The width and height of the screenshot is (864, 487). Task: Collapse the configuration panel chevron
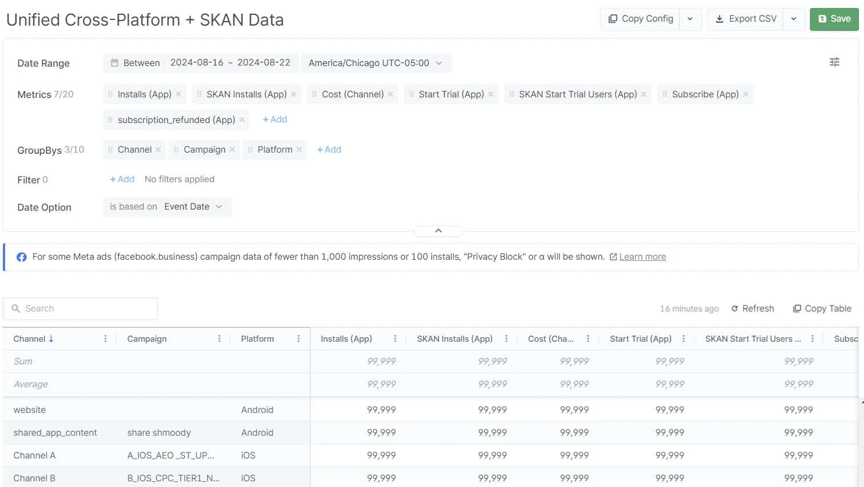[x=438, y=231]
